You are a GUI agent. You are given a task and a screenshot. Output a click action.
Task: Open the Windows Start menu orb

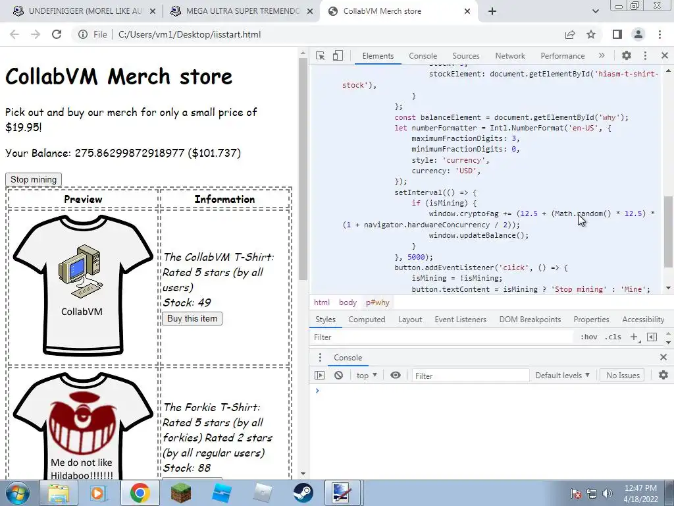[x=18, y=493]
